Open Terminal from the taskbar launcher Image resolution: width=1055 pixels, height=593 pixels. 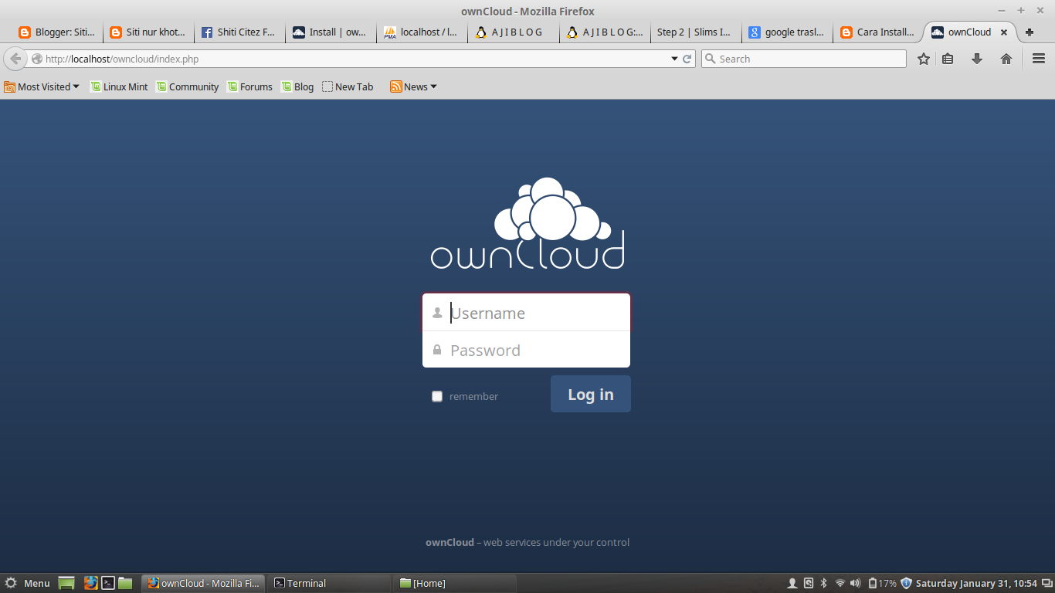(x=107, y=583)
